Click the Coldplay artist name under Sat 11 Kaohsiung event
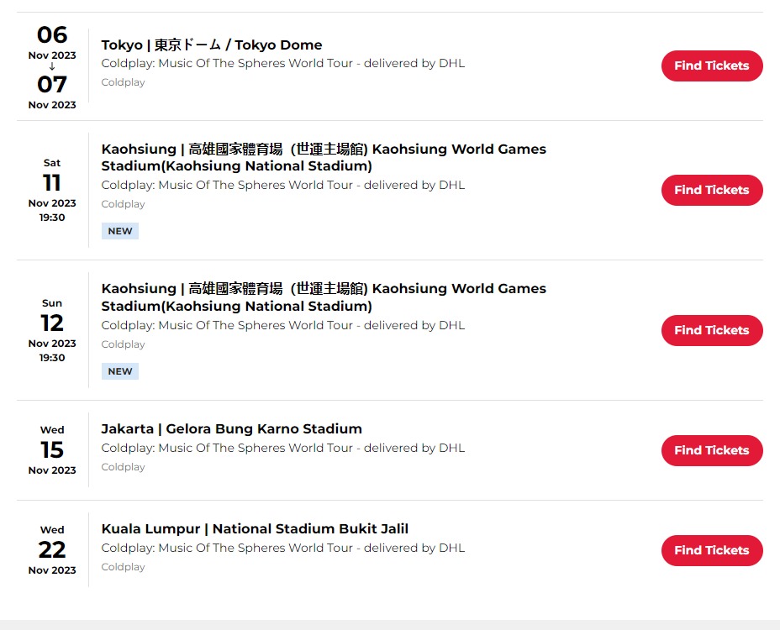Screen dimensions: 780x630 point(124,204)
